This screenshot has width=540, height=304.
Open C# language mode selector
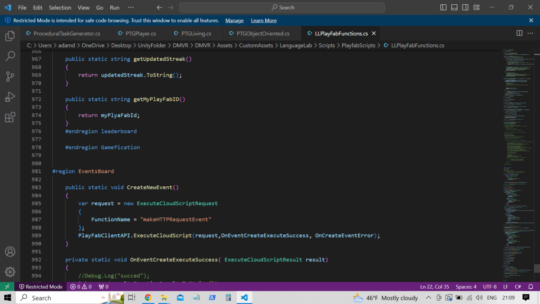518,287
